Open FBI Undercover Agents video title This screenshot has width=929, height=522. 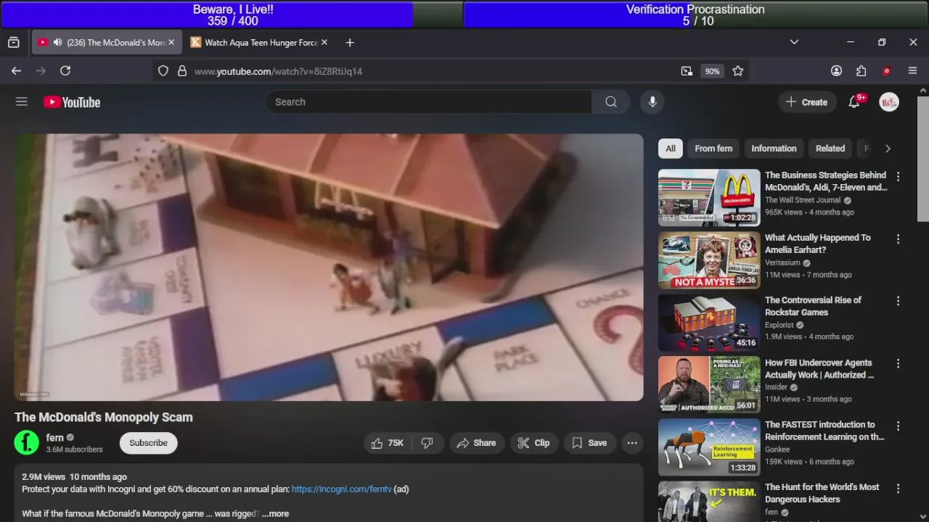[819, 369]
